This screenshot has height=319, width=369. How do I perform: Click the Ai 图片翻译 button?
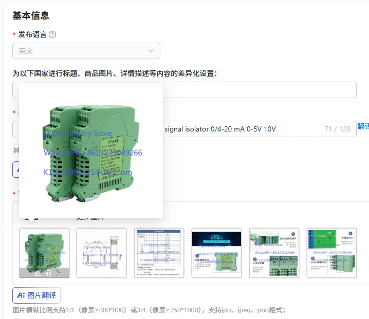pyautogui.click(x=36, y=295)
